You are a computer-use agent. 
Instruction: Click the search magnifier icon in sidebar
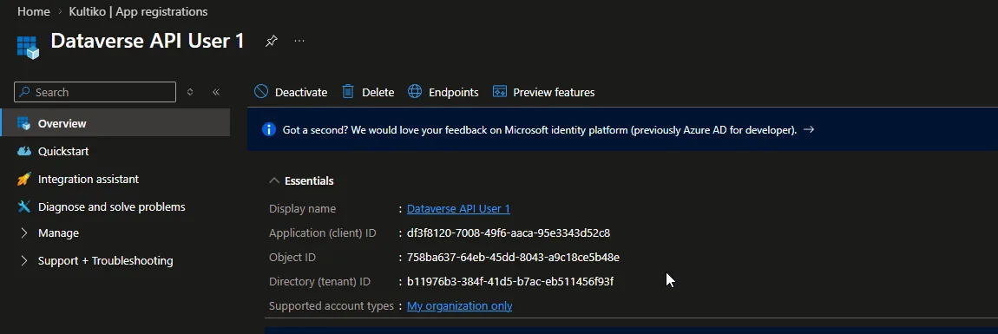coord(25,92)
